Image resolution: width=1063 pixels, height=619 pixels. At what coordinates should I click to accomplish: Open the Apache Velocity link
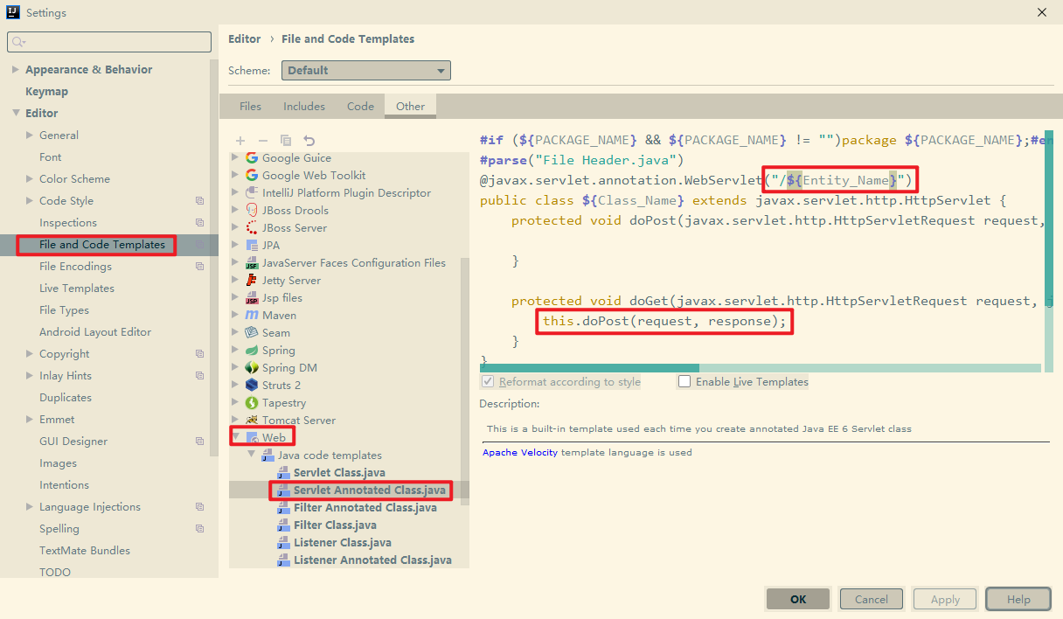520,453
